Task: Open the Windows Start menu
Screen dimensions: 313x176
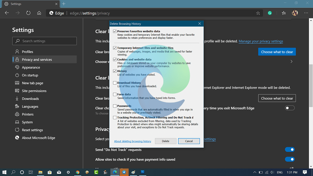Action: 4,172
